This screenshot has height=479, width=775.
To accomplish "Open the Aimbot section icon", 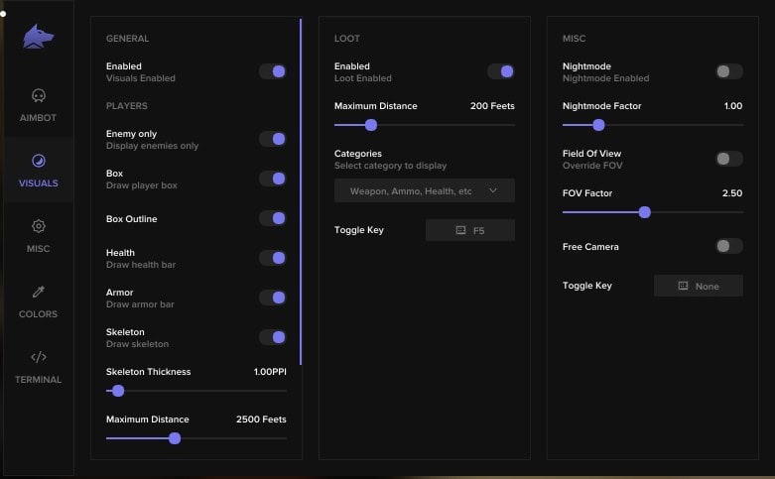I will (x=39, y=96).
